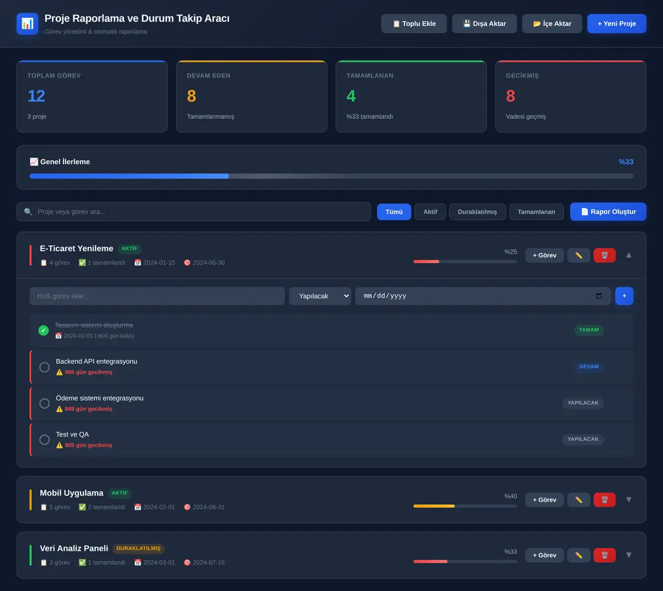Focus the 'Hızlı görev ekle...' input field
The image size is (663, 591).
click(x=157, y=296)
